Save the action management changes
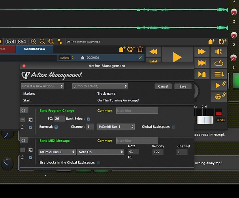Screen dimensions: 239x198 183,86
